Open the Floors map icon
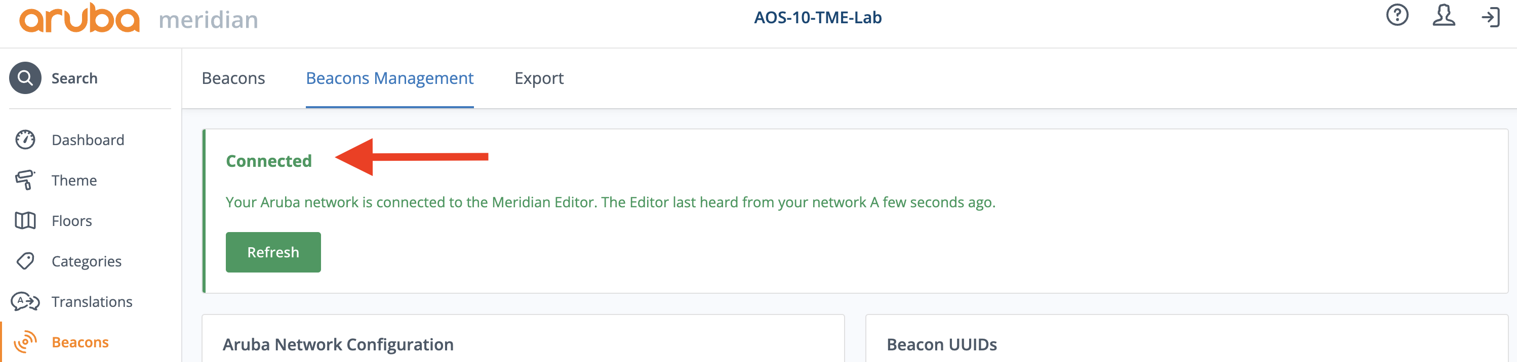1517x362 pixels. point(25,221)
